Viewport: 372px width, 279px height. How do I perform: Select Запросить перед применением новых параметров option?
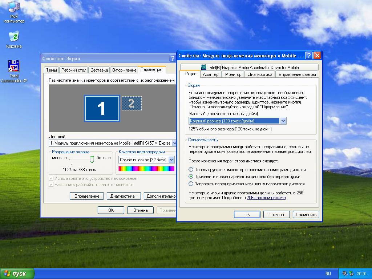click(x=191, y=184)
